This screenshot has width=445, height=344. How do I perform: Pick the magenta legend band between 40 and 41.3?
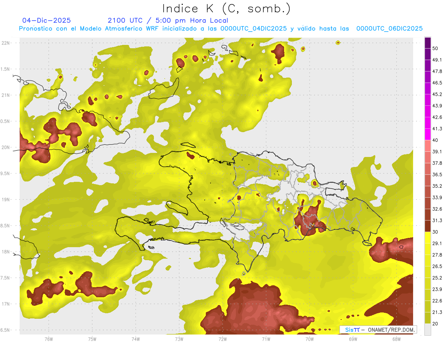coord(428,135)
